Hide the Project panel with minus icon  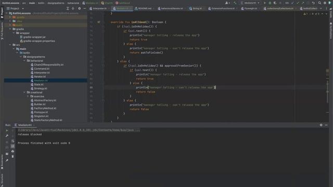point(84,8)
